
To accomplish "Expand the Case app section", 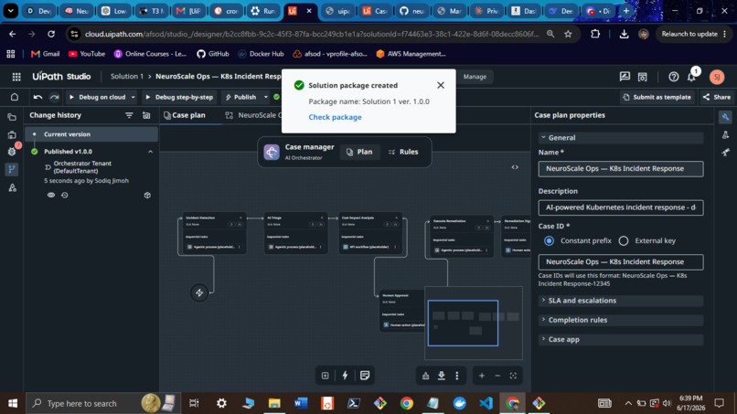I will (x=621, y=339).
